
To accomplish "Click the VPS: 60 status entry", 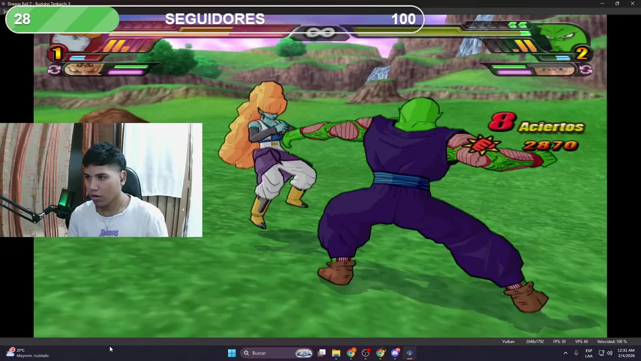I will (581, 341).
